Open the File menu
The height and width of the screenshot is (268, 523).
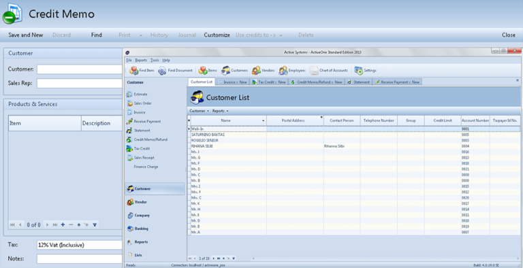tap(129, 61)
